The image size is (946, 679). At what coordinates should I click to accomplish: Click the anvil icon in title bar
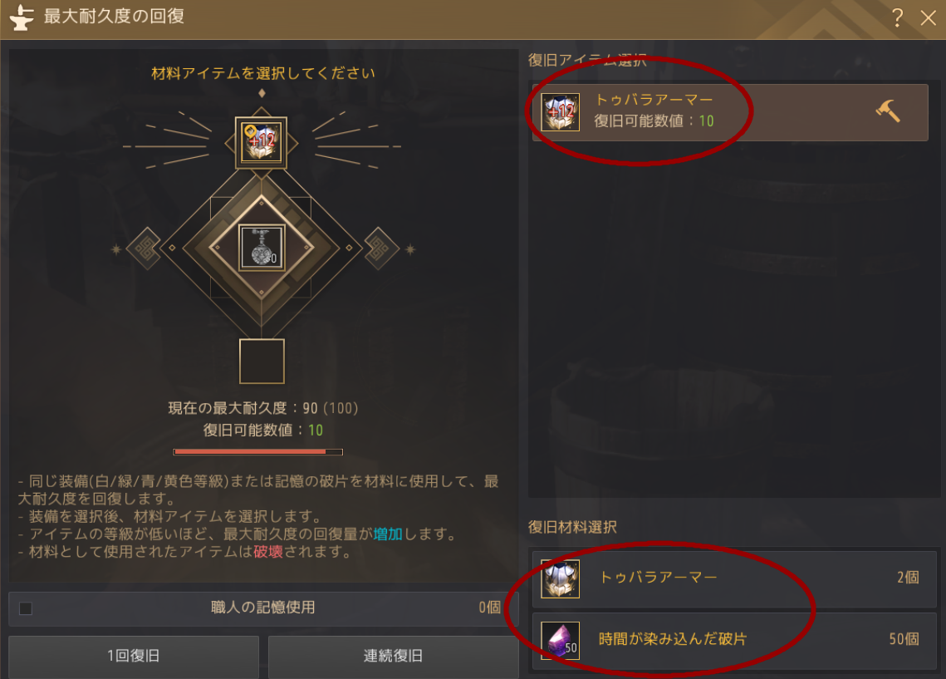22,17
